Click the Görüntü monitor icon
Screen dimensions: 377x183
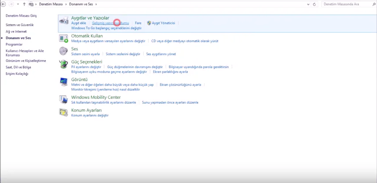[x=64, y=82]
